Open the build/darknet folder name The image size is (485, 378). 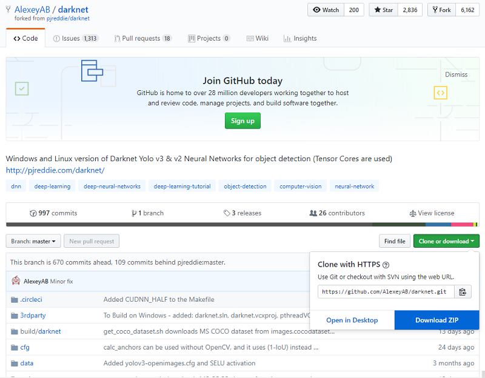coord(41,331)
